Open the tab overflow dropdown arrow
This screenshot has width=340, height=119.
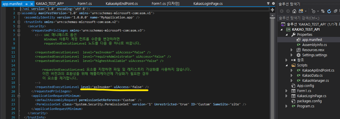pos(269,3)
